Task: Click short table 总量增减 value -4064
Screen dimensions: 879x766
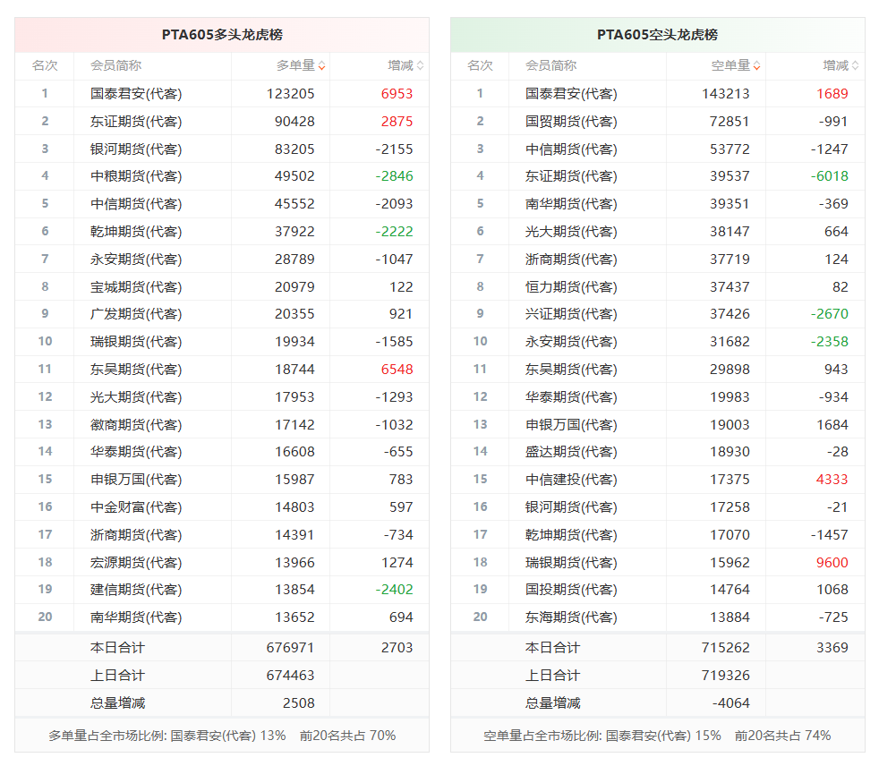Action: click(730, 703)
